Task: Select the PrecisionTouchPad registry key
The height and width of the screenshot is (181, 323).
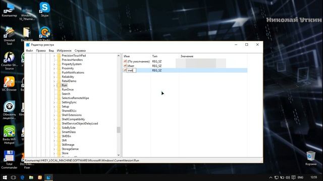Action: tap(74, 56)
